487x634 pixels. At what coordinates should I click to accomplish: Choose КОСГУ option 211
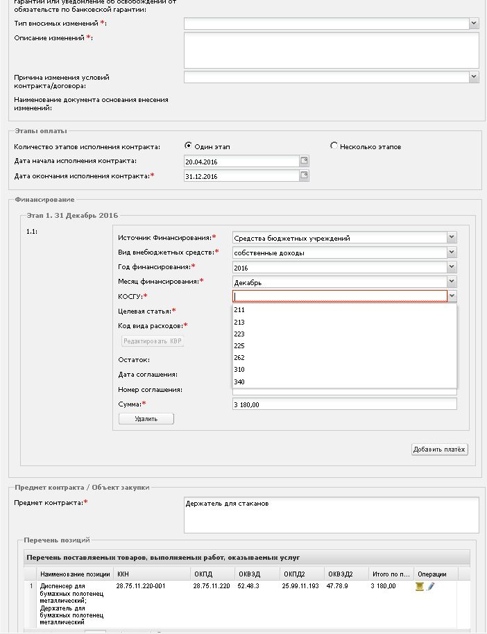click(x=344, y=310)
